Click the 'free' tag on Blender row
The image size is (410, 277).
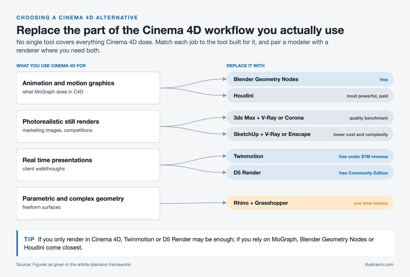[384, 80]
